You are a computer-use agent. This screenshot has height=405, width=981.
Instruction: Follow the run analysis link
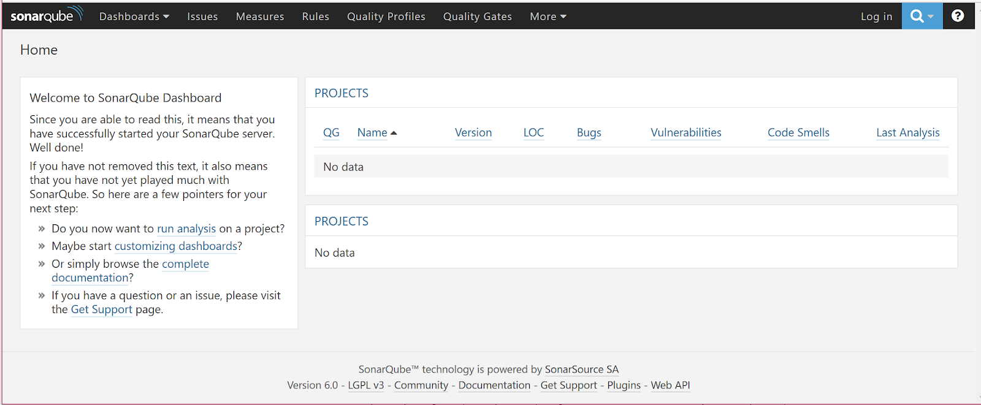[x=186, y=229]
